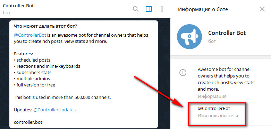Open the three-dot chat options menu
This screenshot has width=271, height=129.
coord(162,9)
